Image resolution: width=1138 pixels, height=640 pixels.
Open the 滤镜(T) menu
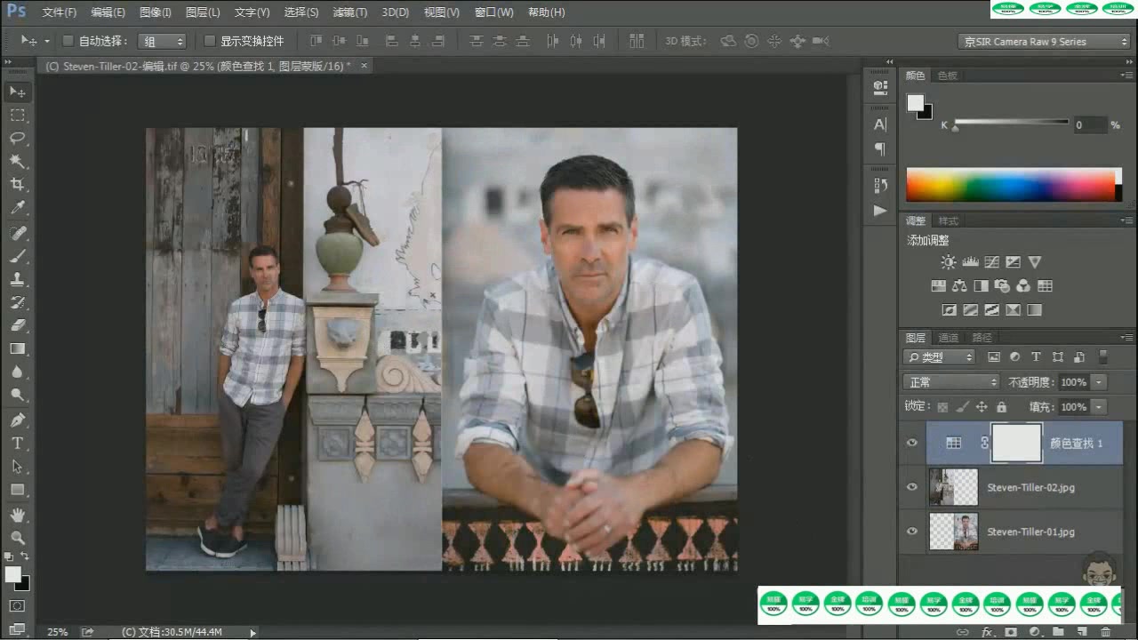(x=349, y=12)
